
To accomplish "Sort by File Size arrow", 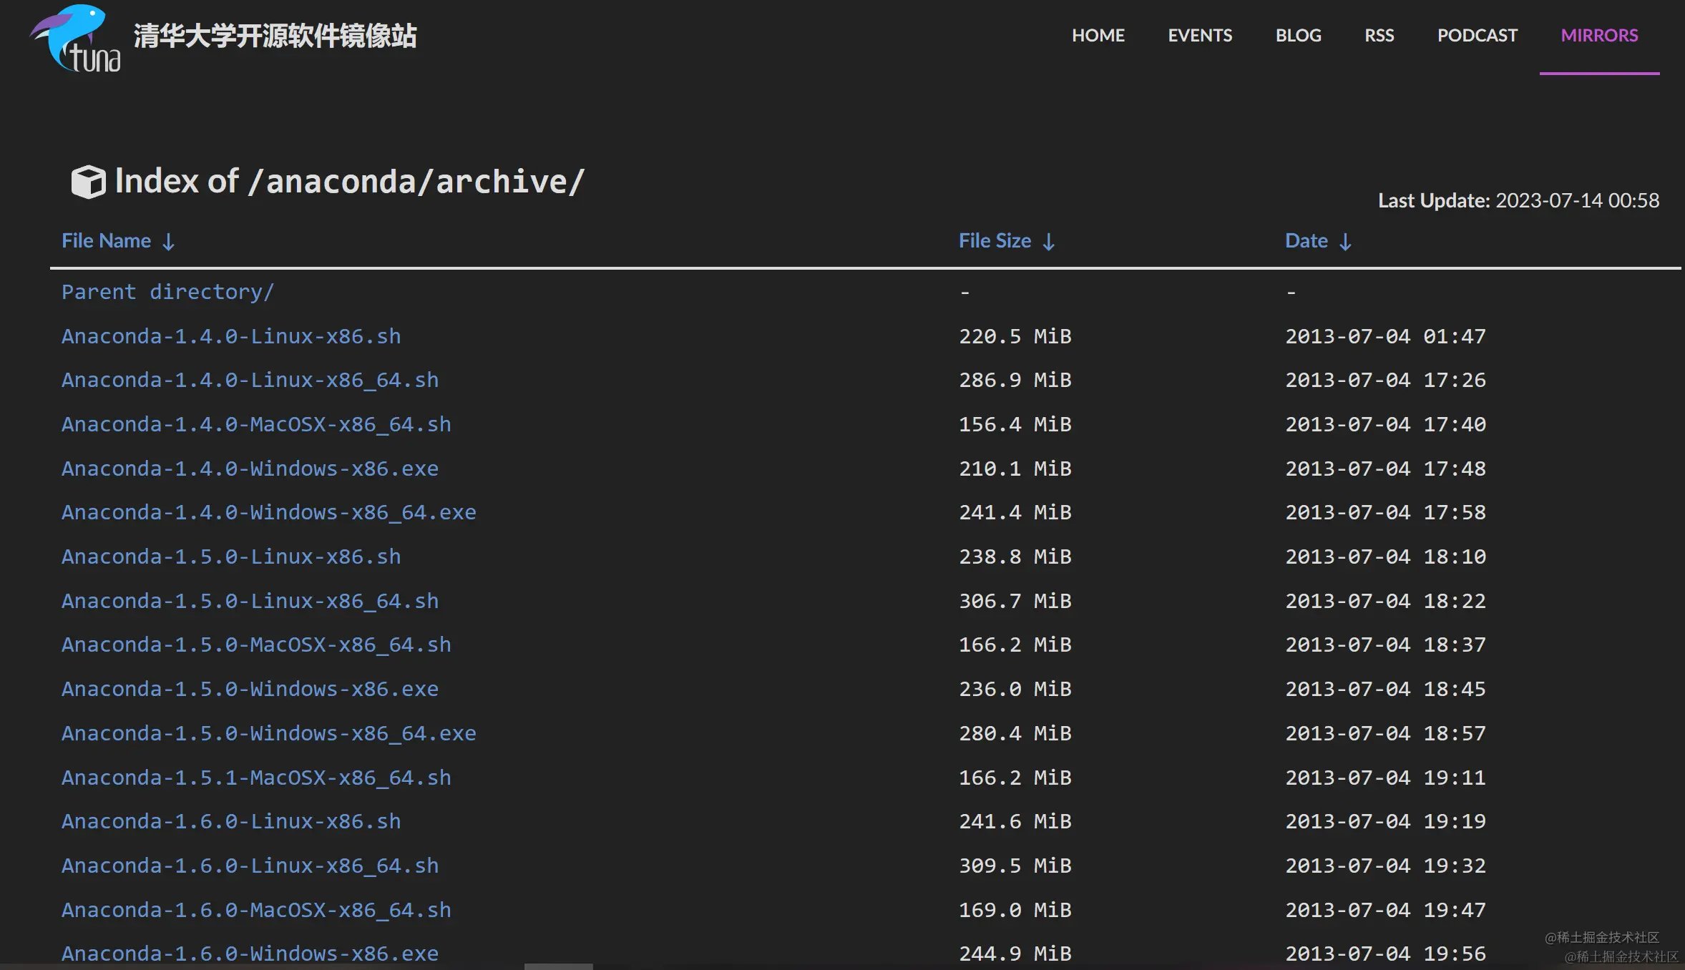I will (x=1048, y=242).
